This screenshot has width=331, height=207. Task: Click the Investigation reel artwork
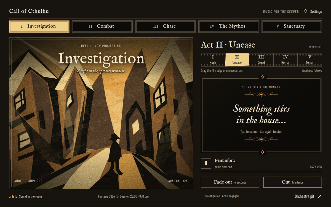(101, 113)
